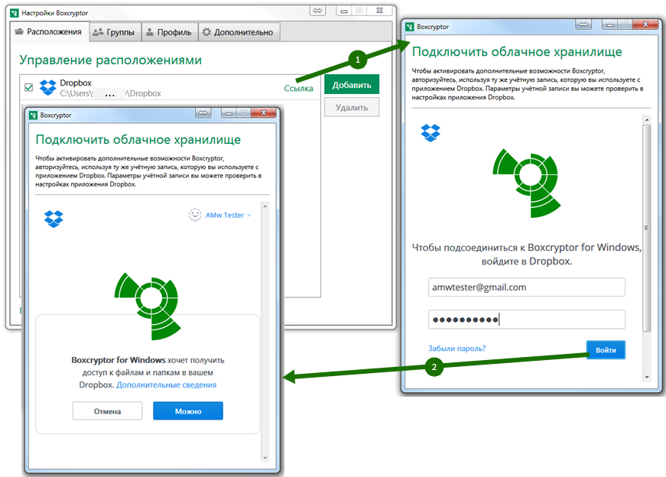Click the Забыли пароль? link
The image size is (666, 477).
coord(456,349)
